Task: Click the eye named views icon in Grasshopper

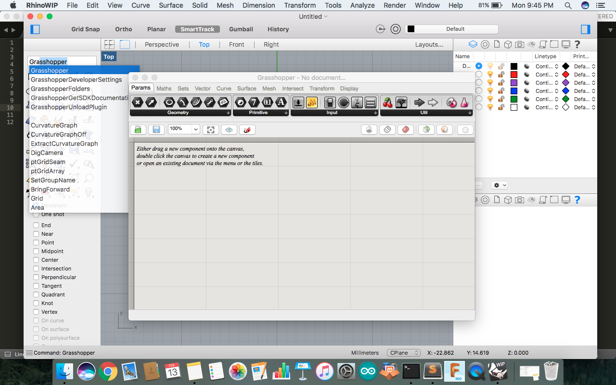Action: point(229,129)
